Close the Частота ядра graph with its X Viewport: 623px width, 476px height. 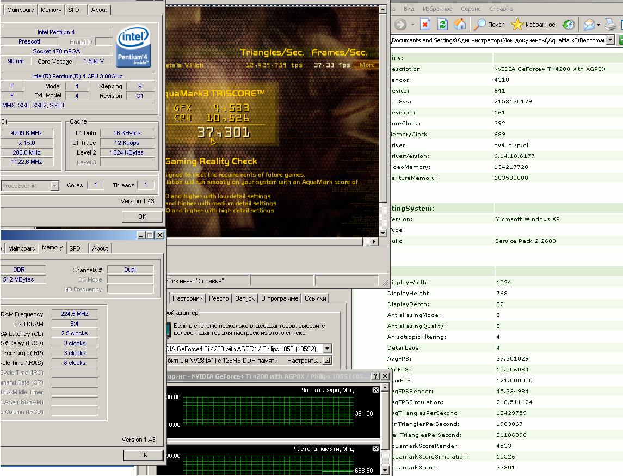(375, 390)
